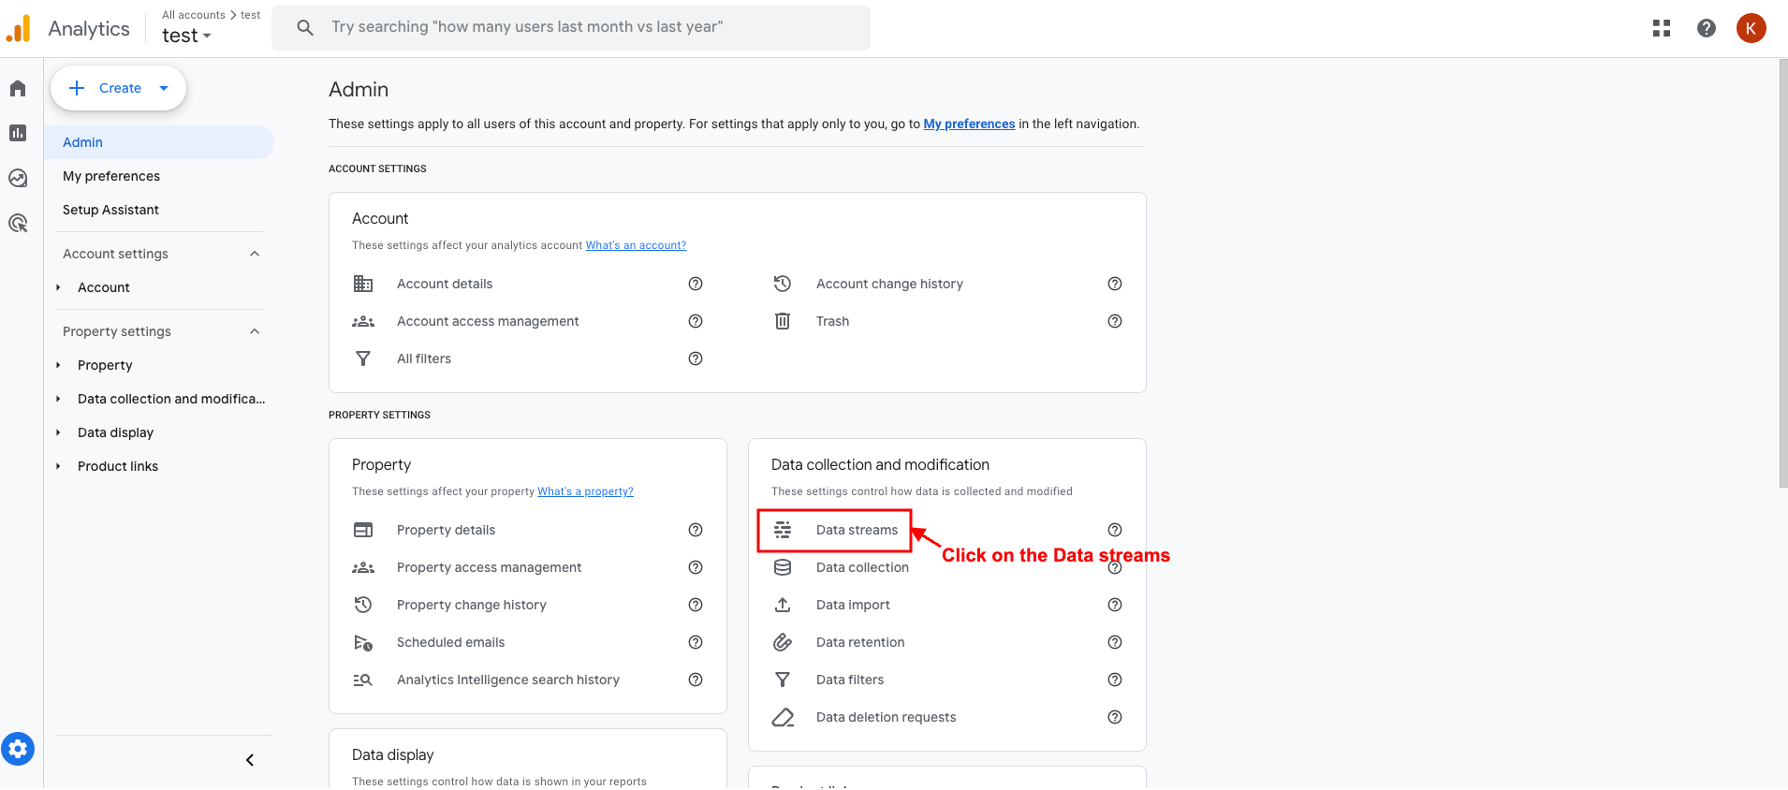Click the What's an account? link
The height and width of the screenshot is (790, 1788).
[636, 245]
